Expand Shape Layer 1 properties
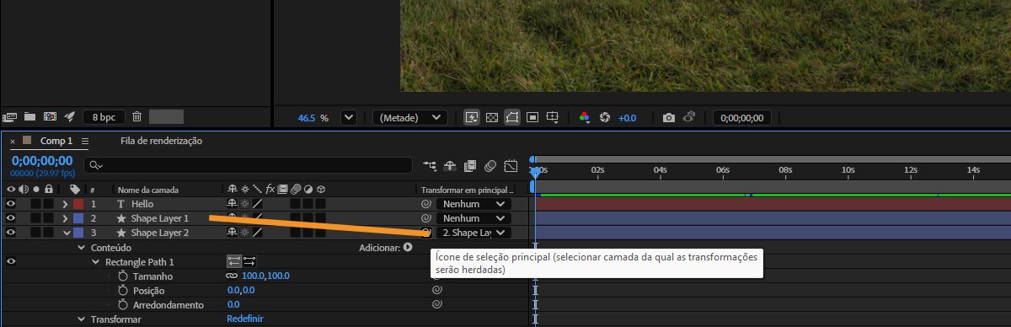The width and height of the screenshot is (1011, 327). tap(66, 218)
